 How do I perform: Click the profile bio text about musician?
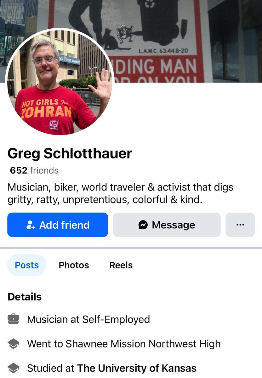click(120, 193)
